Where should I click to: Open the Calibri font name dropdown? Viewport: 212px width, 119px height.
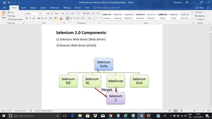pyautogui.click(x=38, y=14)
